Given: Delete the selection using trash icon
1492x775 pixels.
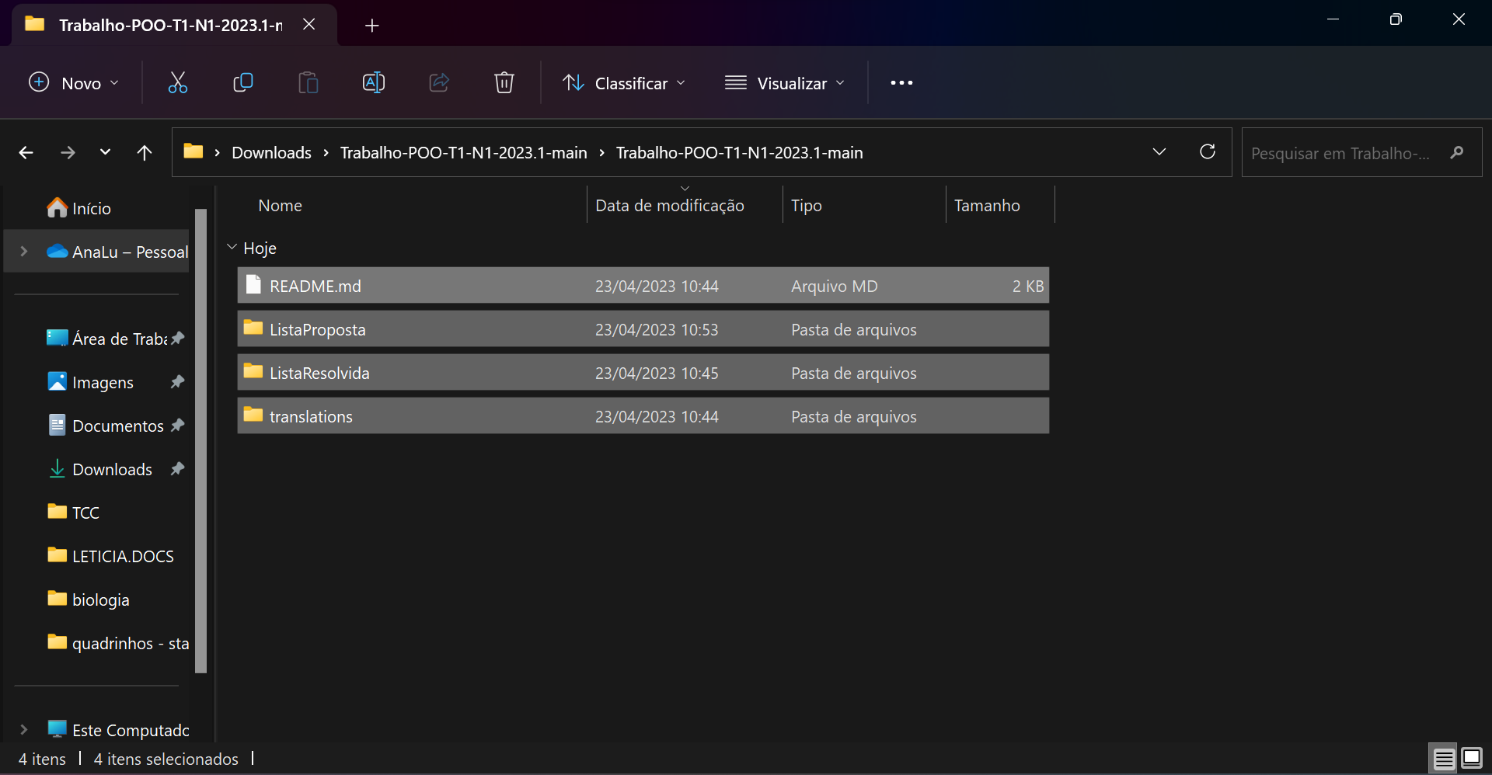Looking at the screenshot, I should tap(504, 82).
